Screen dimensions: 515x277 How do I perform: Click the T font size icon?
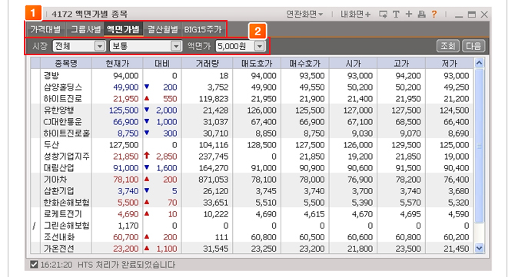tap(396, 14)
